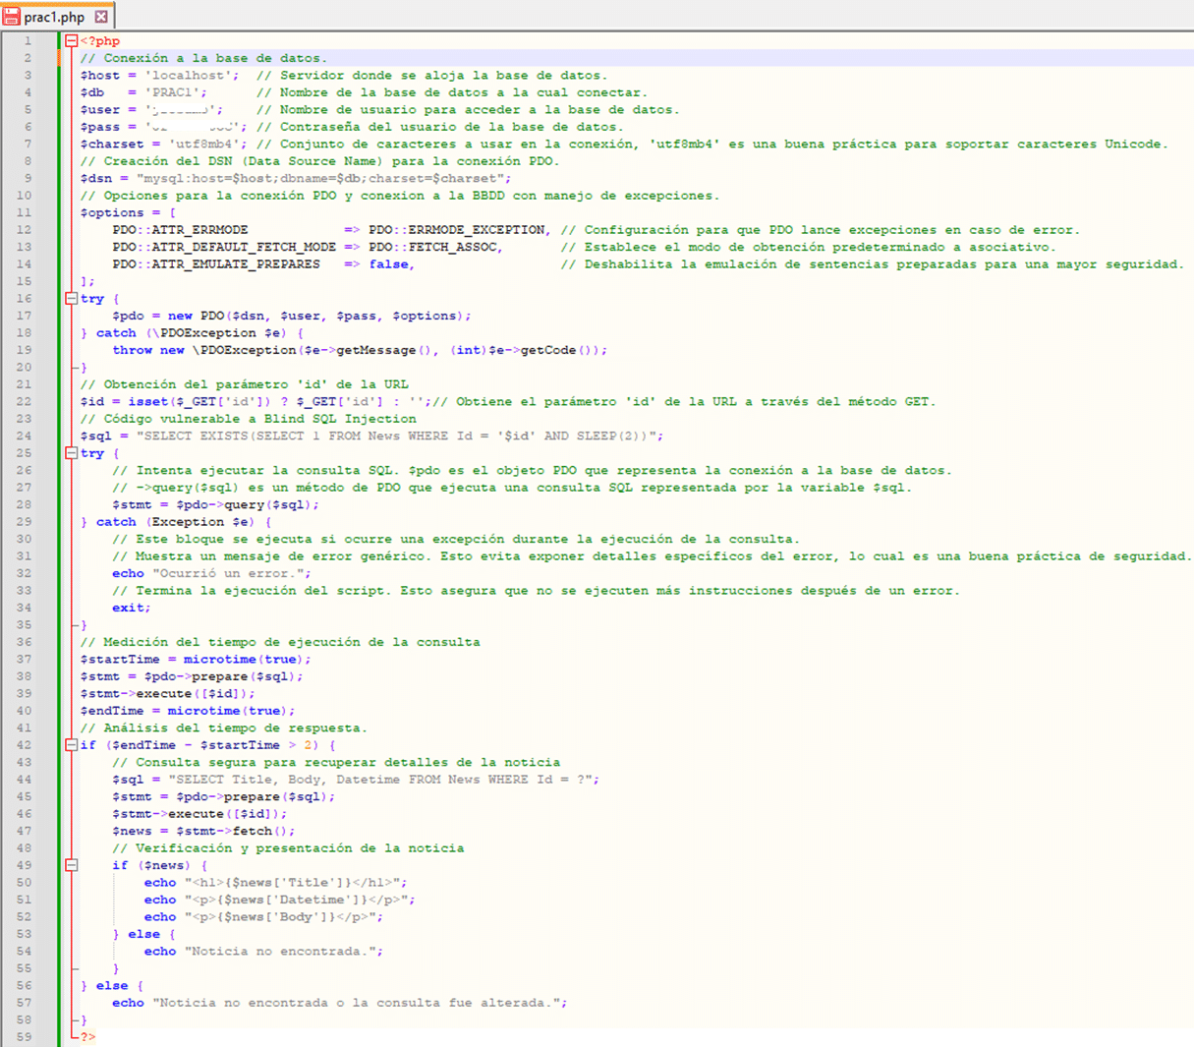
Task: Collapse the second try block on line 25
Action: [x=71, y=453]
